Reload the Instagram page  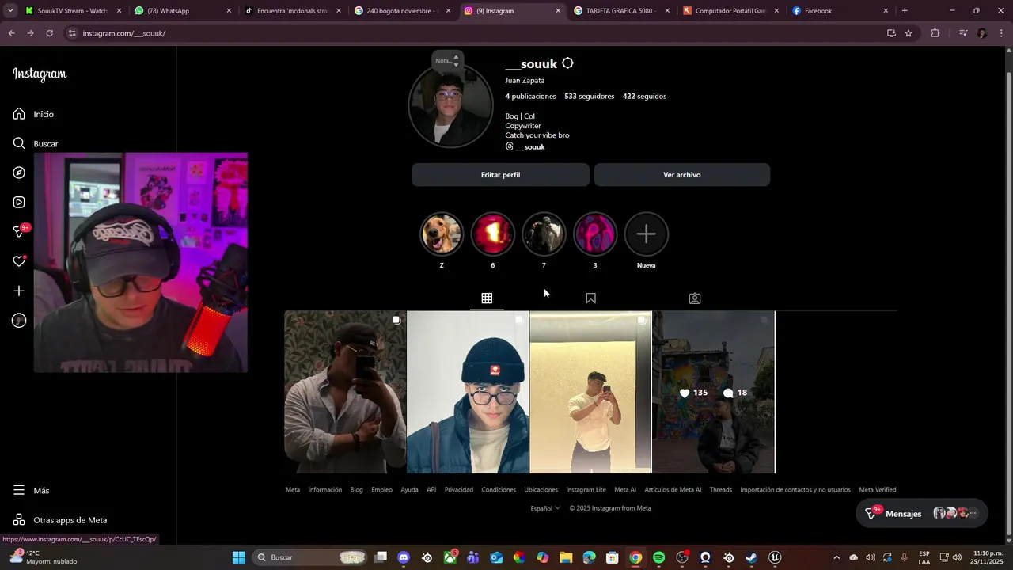pyautogui.click(x=49, y=33)
